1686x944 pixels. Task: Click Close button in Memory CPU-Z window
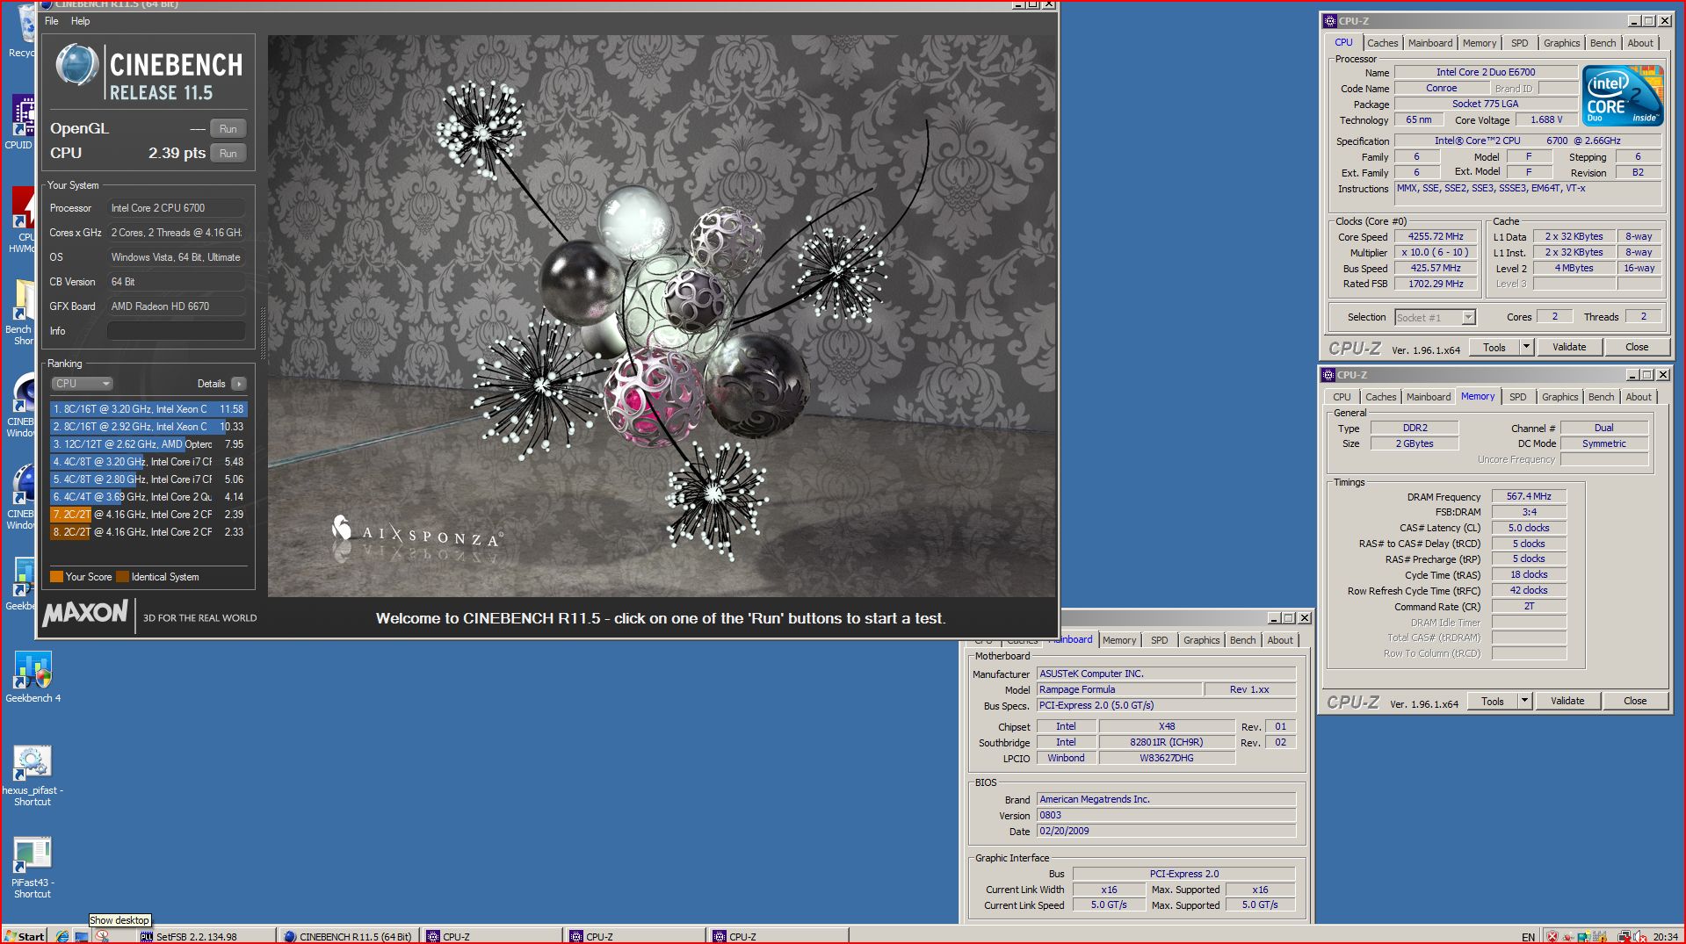coord(1635,702)
